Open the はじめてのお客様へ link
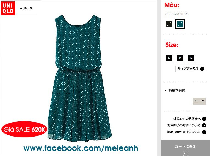The height and width of the screenshot is (156, 210). coord(187,119)
